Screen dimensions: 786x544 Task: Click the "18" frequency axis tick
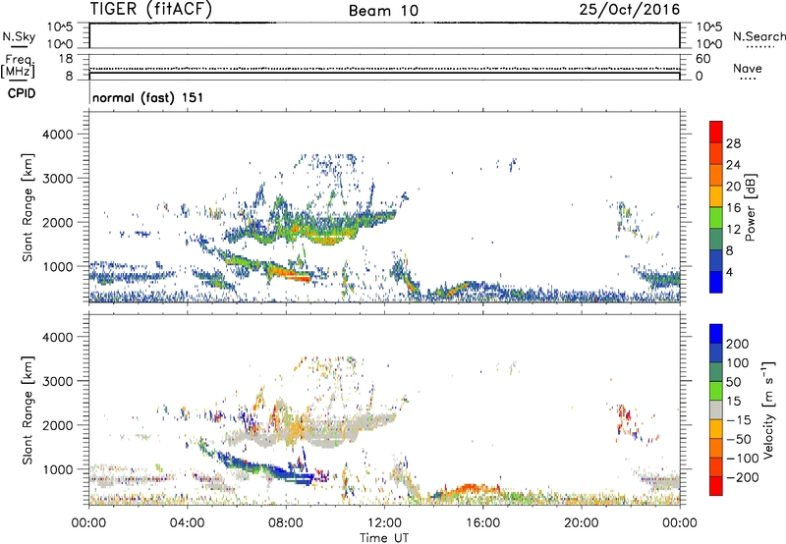66,59
